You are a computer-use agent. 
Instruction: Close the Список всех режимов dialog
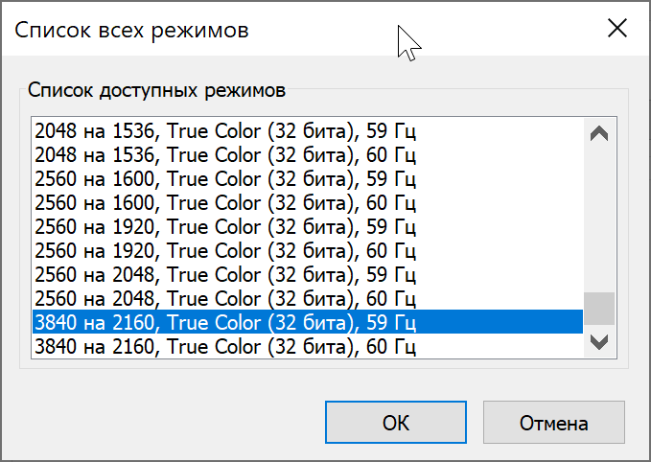pyautogui.click(x=617, y=29)
